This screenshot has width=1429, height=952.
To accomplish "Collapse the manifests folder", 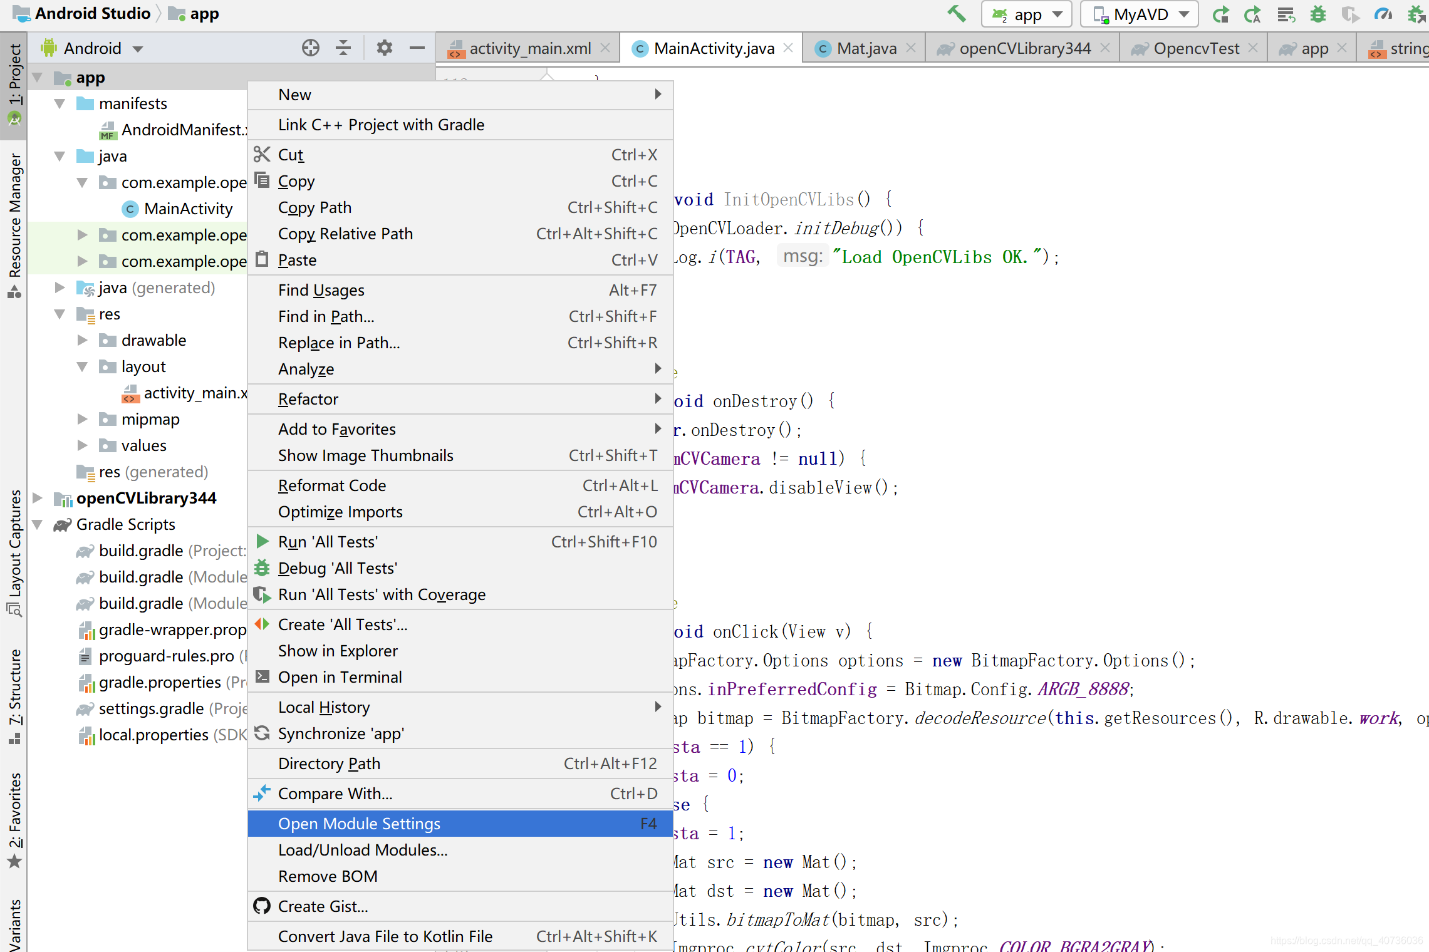I will point(60,103).
